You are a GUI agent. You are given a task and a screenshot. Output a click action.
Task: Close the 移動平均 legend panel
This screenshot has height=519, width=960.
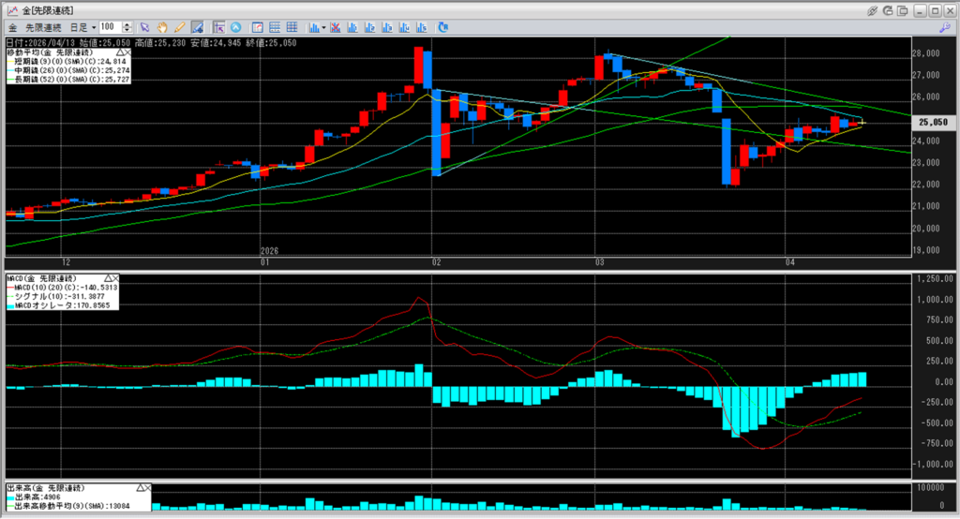(127, 53)
